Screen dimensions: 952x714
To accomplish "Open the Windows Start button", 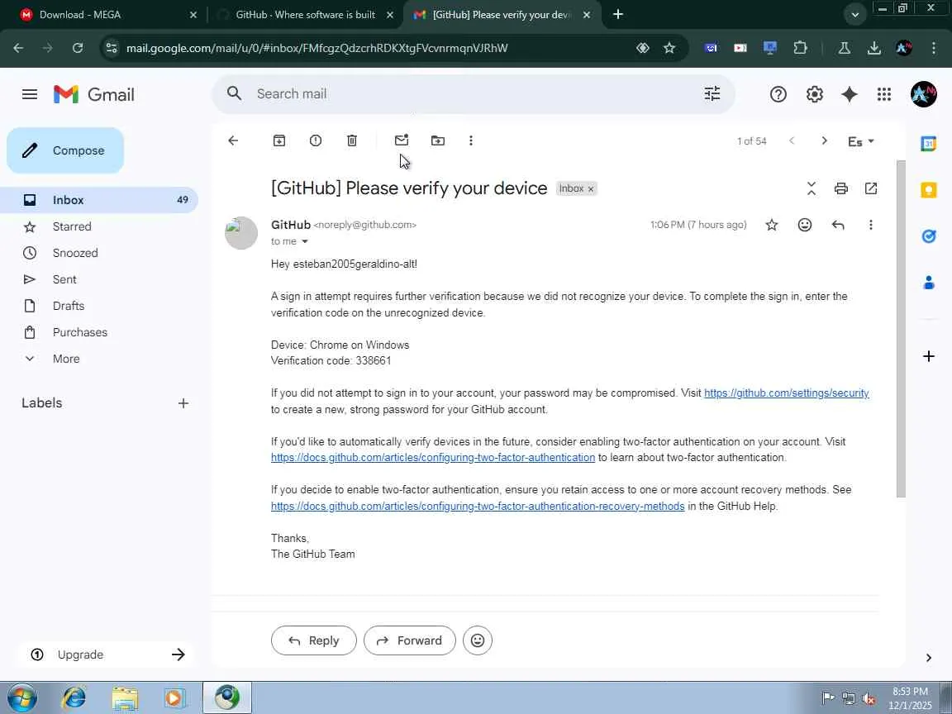I will pyautogui.click(x=21, y=697).
